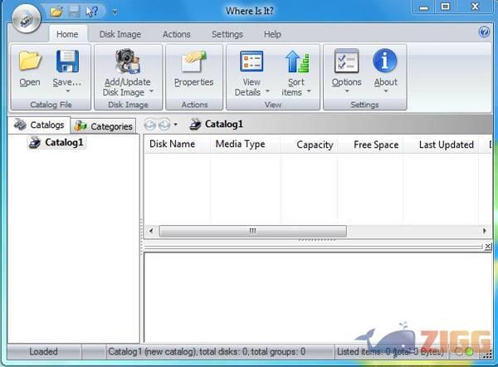Open the catalog Properties icon
Viewport: 498px width, 367px height.
click(x=193, y=61)
